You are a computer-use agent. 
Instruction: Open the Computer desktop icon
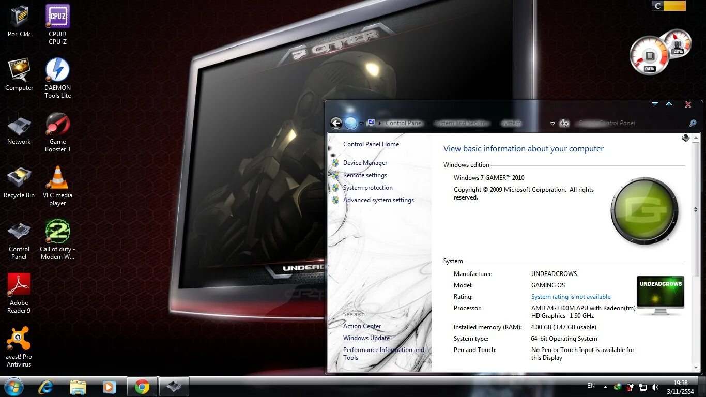[19, 75]
